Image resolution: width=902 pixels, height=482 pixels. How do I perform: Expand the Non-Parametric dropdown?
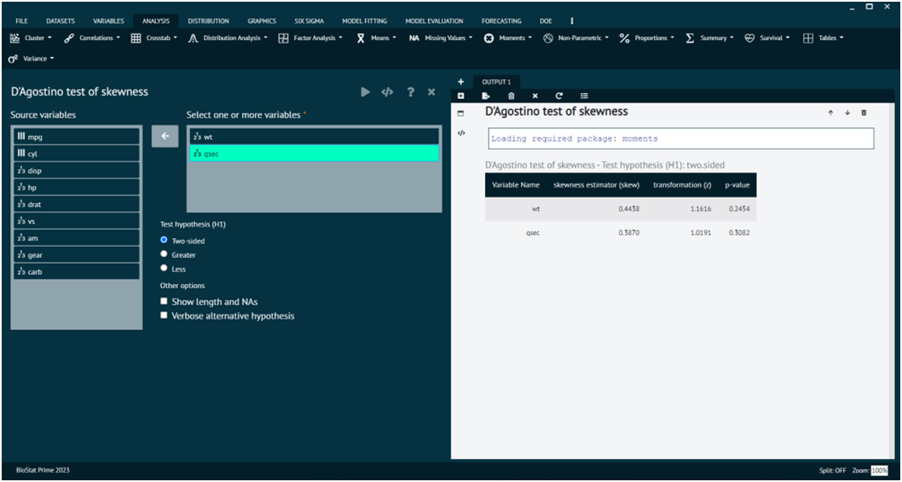coord(576,38)
